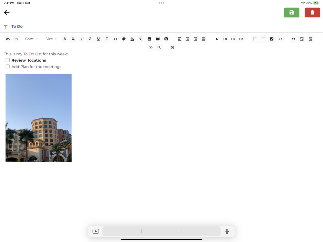
Task: Click the Review locations text
Action: 29,60
